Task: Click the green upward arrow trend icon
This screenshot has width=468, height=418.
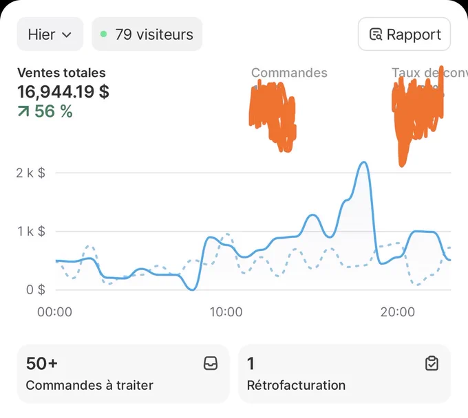Action: click(23, 111)
